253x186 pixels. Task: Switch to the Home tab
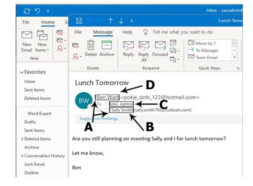click(48, 22)
